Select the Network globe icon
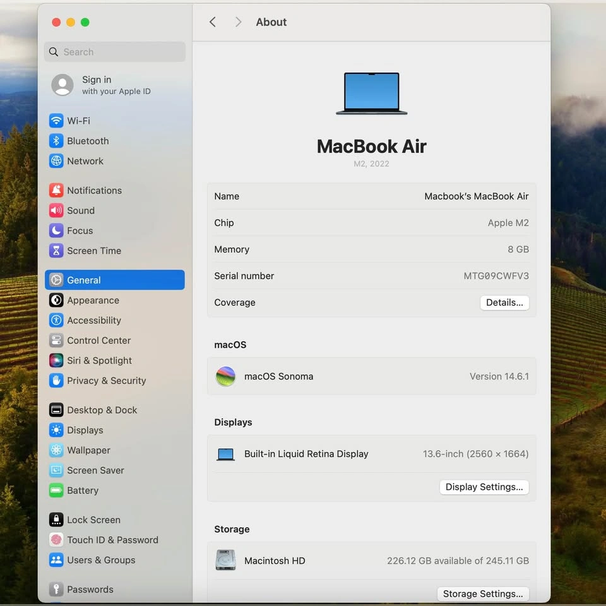 tap(56, 161)
